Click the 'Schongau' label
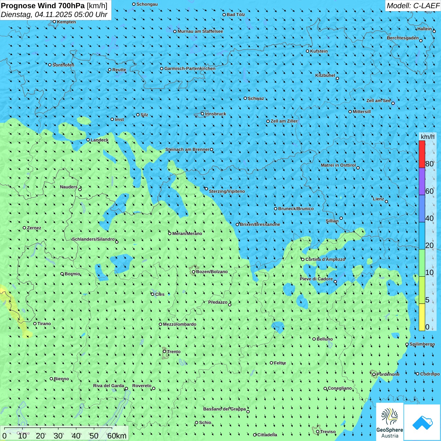Viewport: 441px width, 441px height. [147, 4]
